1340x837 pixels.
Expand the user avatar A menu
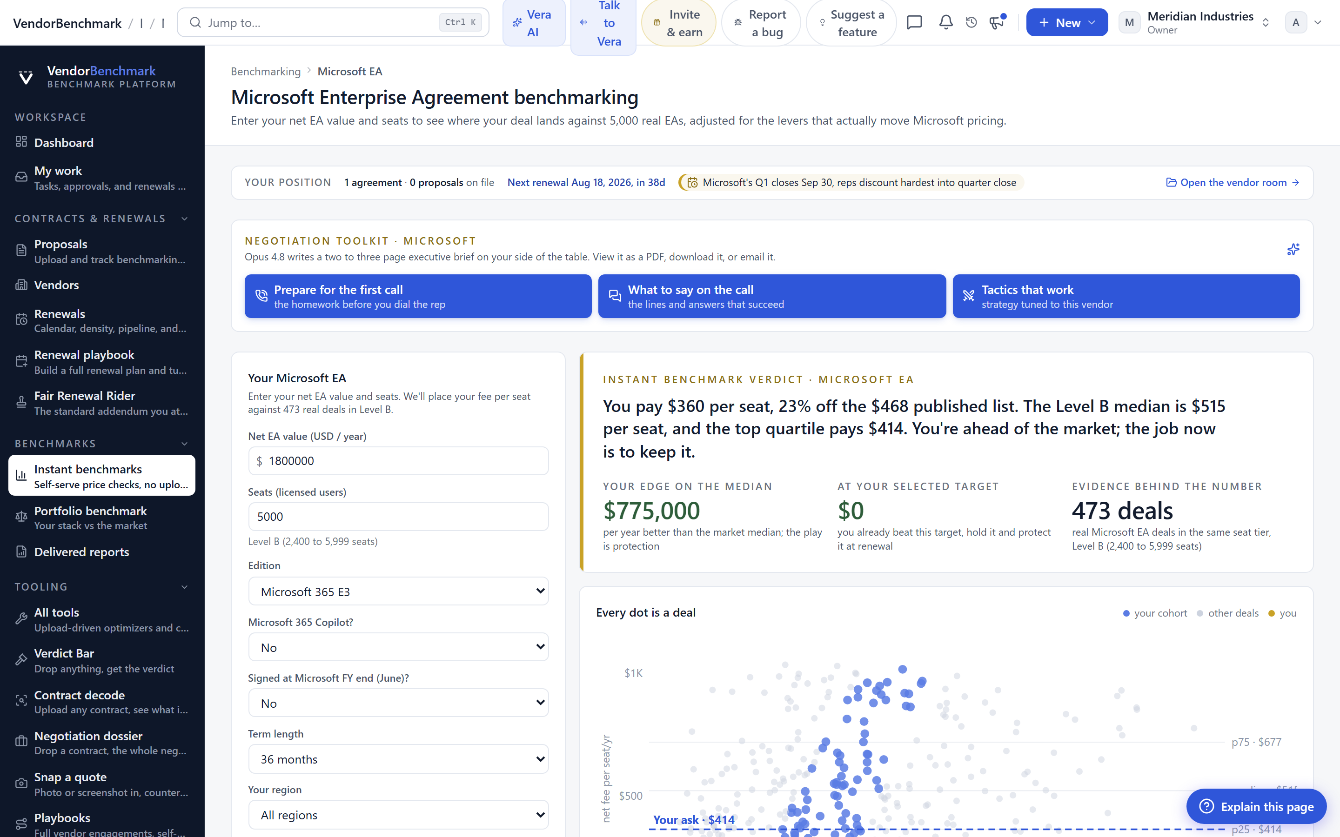pos(1304,23)
